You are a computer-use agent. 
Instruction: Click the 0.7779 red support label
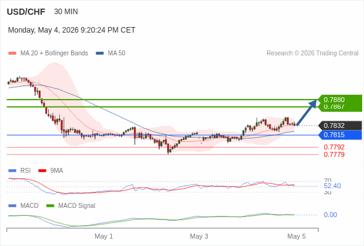[x=334, y=154]
